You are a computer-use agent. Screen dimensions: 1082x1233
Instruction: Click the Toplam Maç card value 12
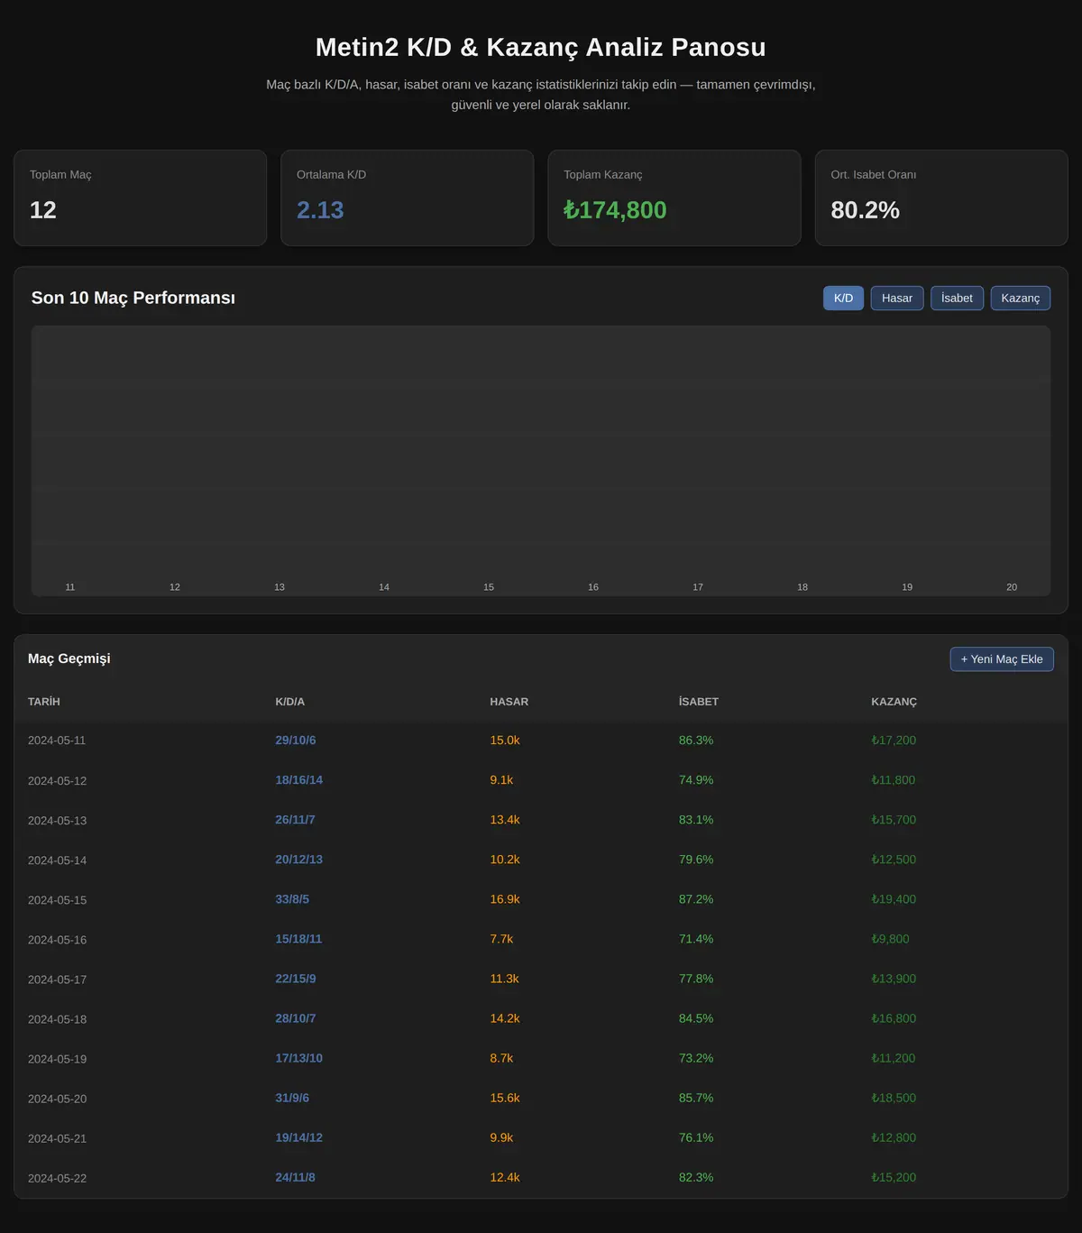tap(43, 210)
